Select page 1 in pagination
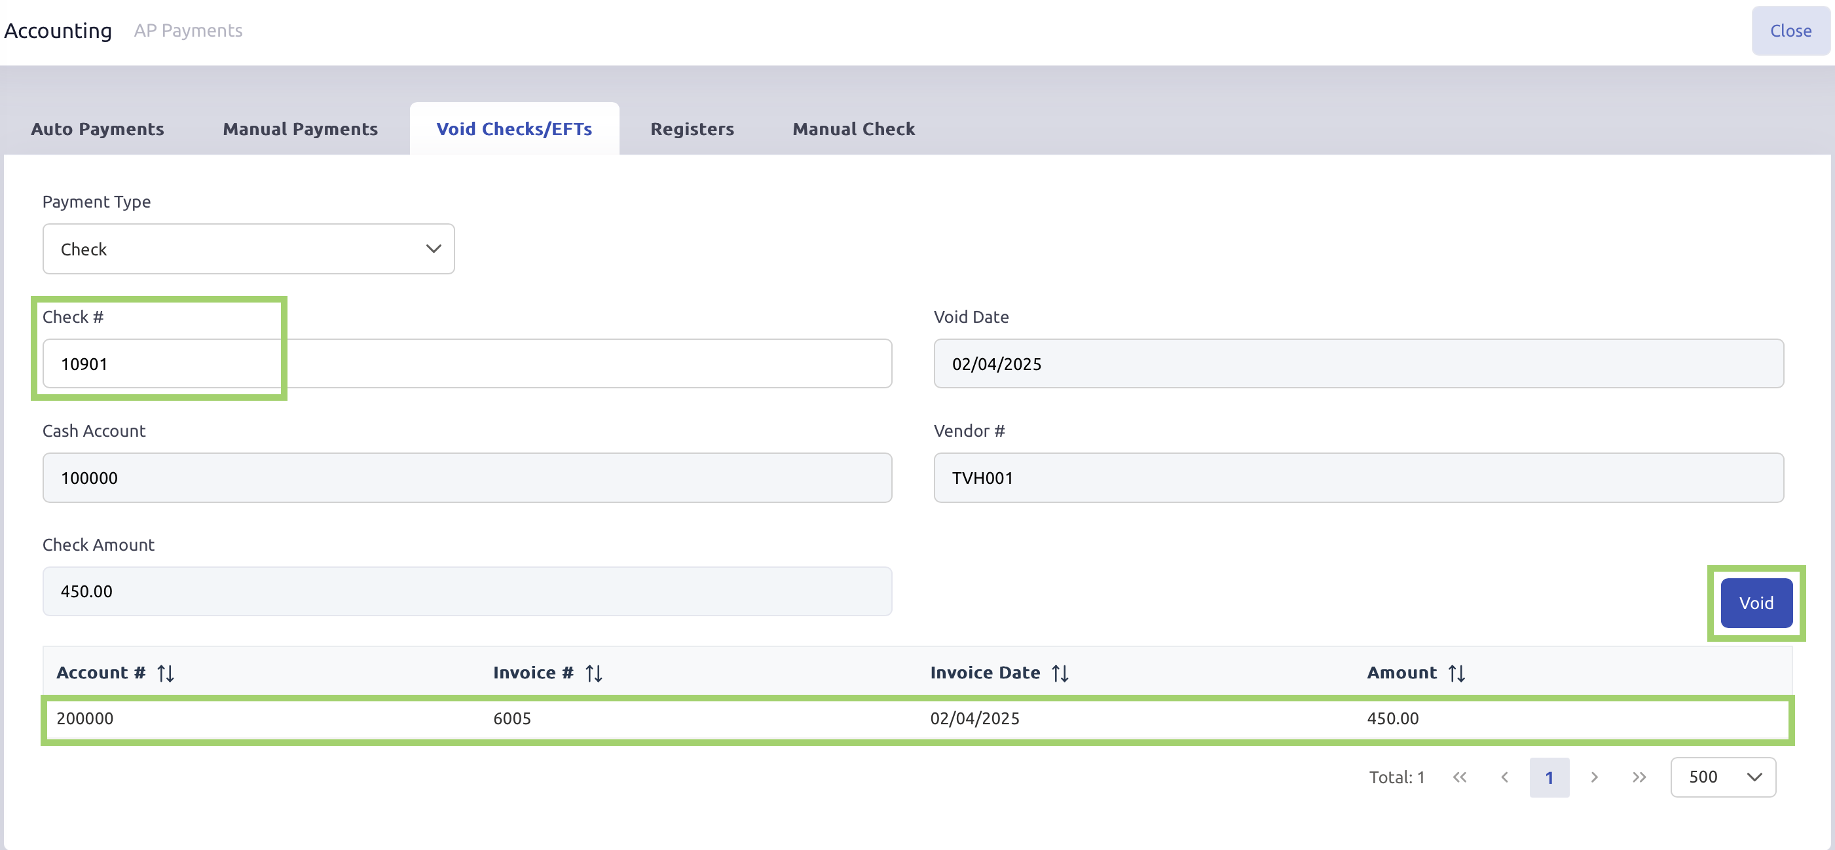 click(1548, 777)
